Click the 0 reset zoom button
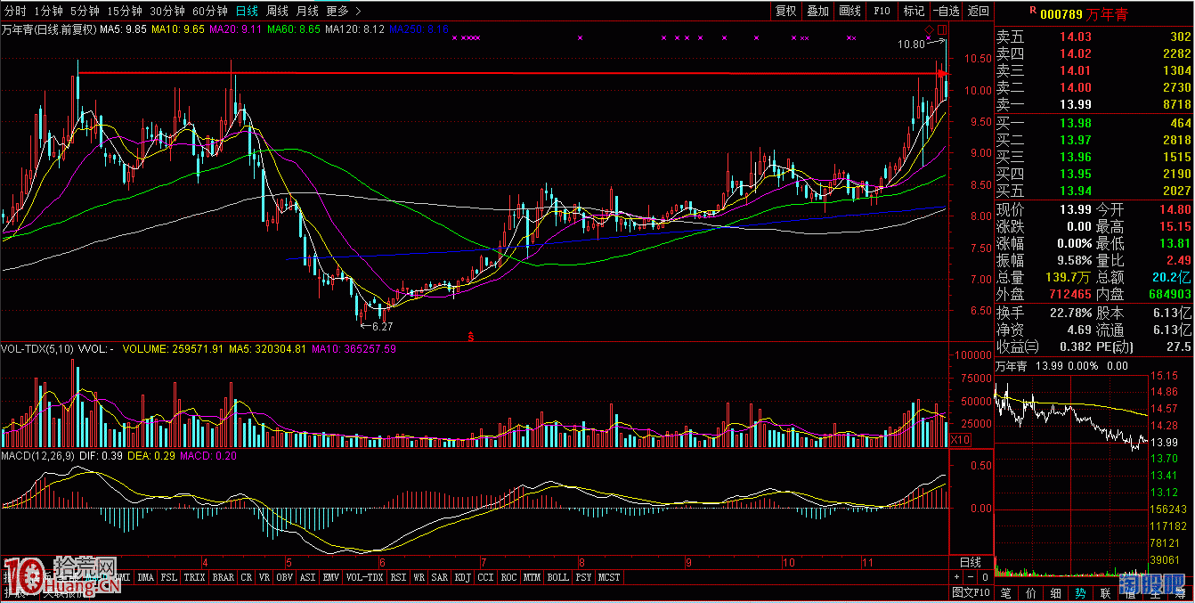Viewport: 1195px width, 603px height. 984,577
